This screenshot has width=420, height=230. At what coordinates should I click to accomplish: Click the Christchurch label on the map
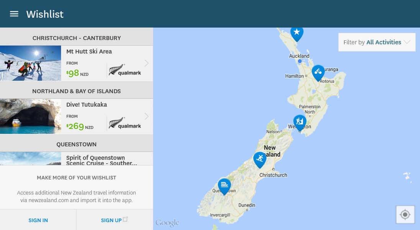[273, 175]
